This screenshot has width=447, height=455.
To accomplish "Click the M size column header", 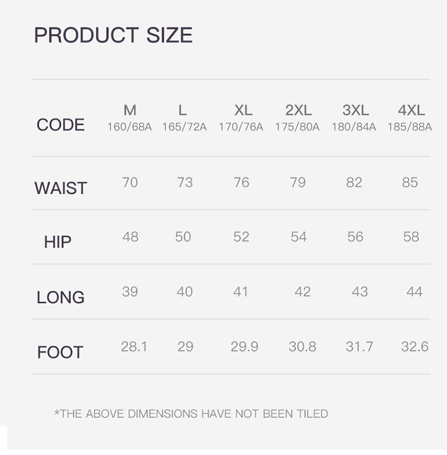I will coord(130,110).
